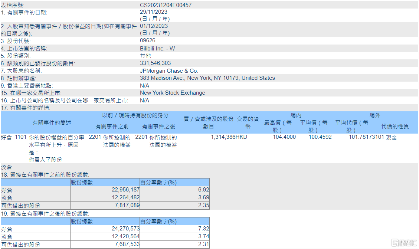The image size is (419, 249).
Task: Click the event date 29/11/2023
Action: [x=154, y=12]
